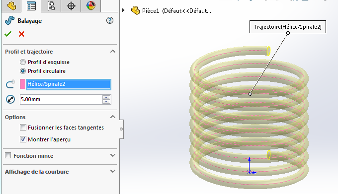Collapse the Profil et trajectoire section
The image size is (338, 194).
(113, 52)
